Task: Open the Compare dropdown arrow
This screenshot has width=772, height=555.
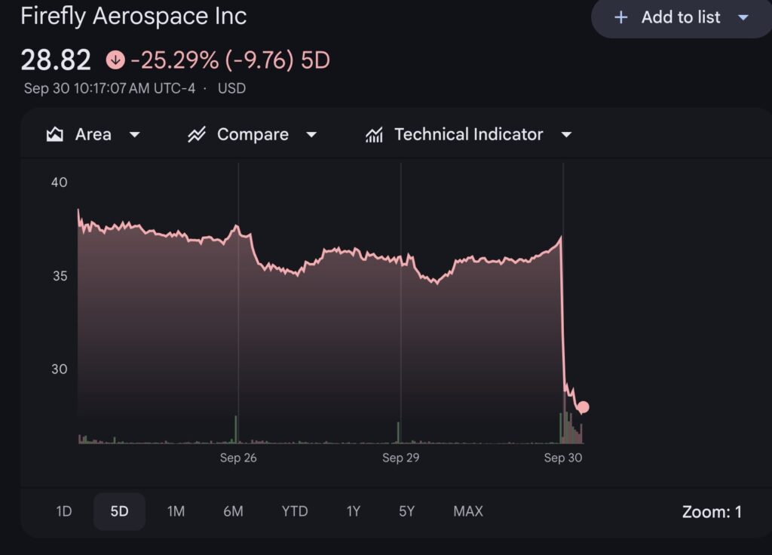Action: tap(311, 135)
